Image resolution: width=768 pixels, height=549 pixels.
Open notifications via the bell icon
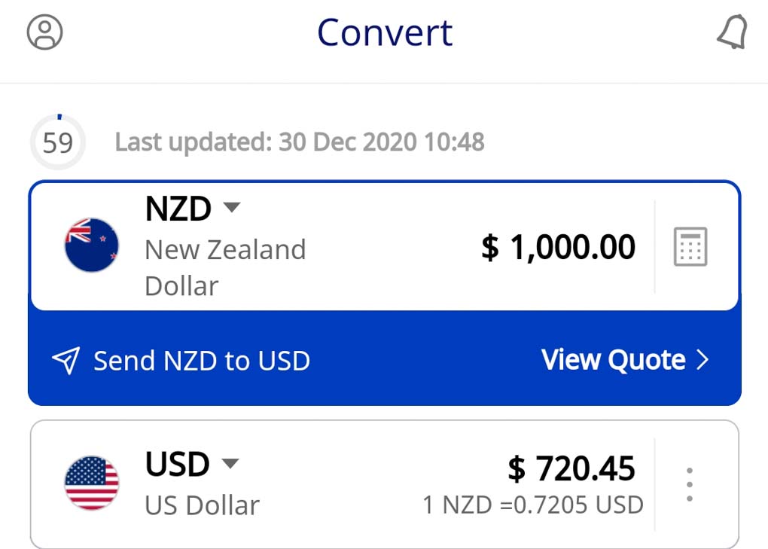click(x=731, y=32)
